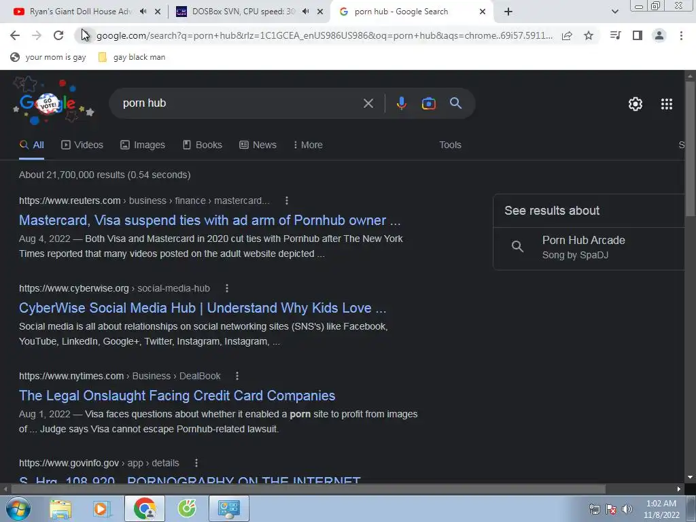Click the horizontal scrollbar's right arrow
Screen dimensions: 696x522
pos(679,489)
